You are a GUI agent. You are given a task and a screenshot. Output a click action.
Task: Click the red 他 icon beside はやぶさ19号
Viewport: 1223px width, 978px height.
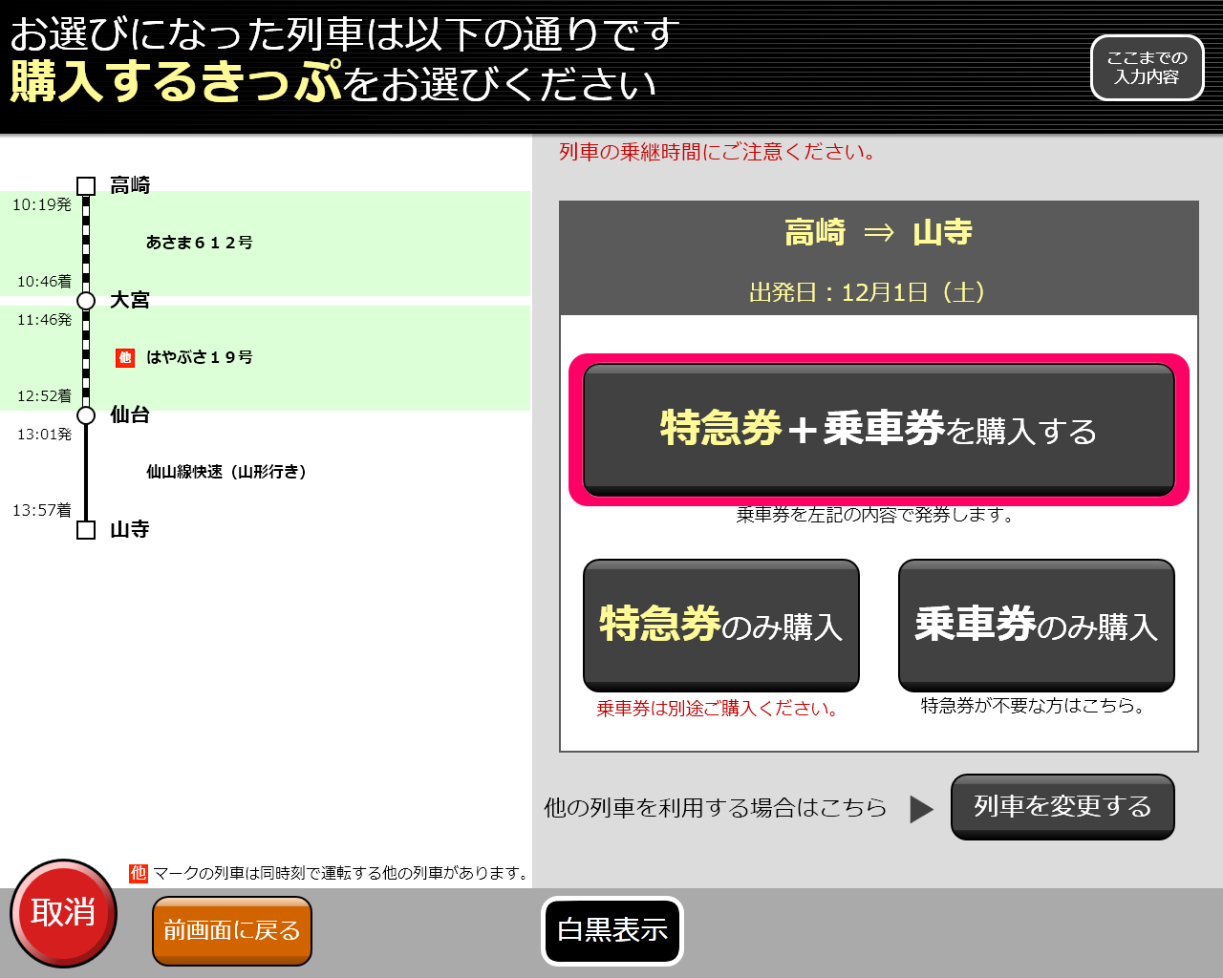(x=125, y=357)
